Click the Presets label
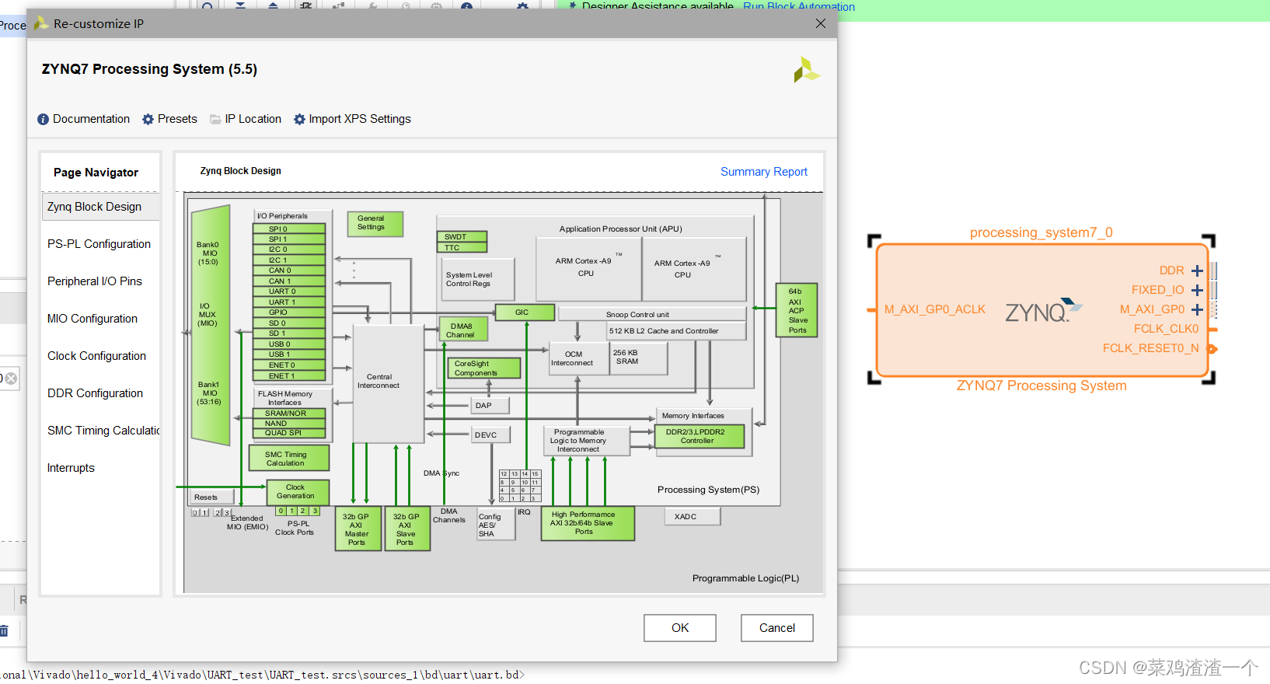Viewport: 1270px width, 684px height. point(177,119)
